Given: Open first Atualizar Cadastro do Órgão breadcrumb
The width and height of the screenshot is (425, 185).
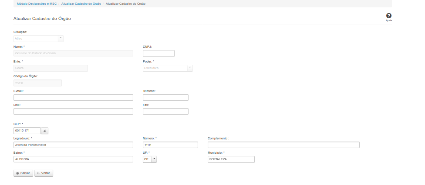Looking at the screenshot, I should point(81,3).
